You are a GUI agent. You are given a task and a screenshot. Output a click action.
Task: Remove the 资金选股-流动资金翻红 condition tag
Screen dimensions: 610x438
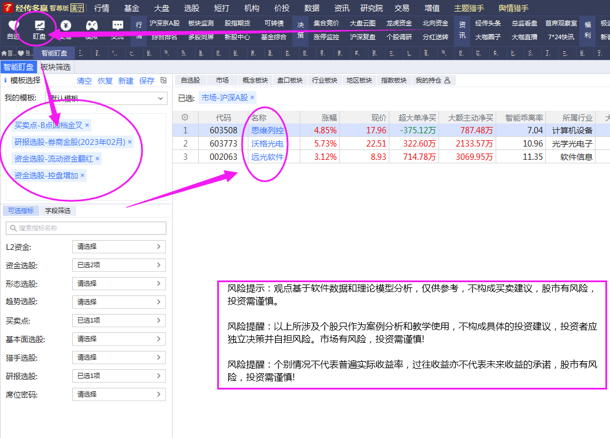point(98,159)
